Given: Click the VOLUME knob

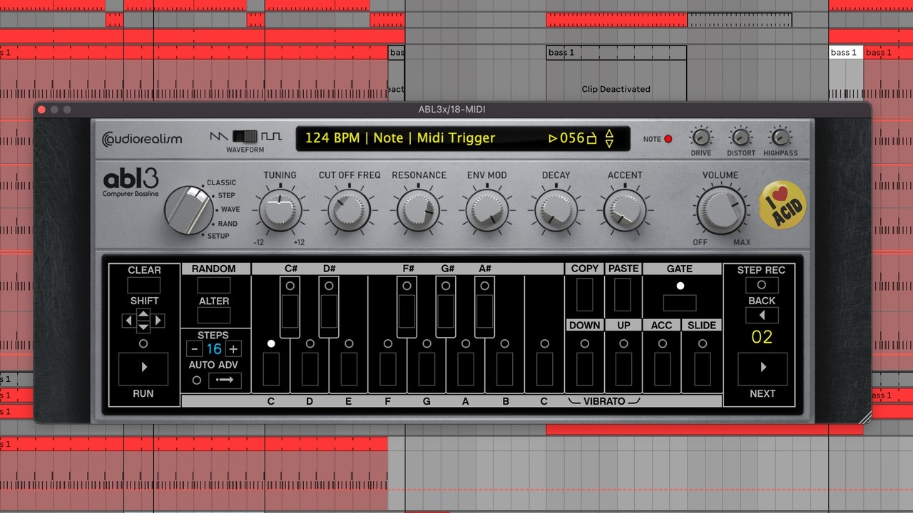Looking at the screenshot, I should (x=720, y=211).
